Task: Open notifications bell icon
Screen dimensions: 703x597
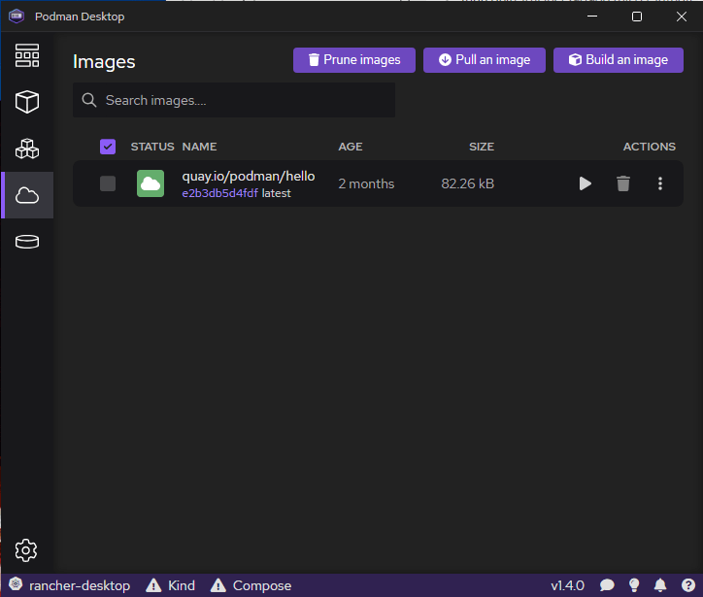Action: tap(660, 585)
